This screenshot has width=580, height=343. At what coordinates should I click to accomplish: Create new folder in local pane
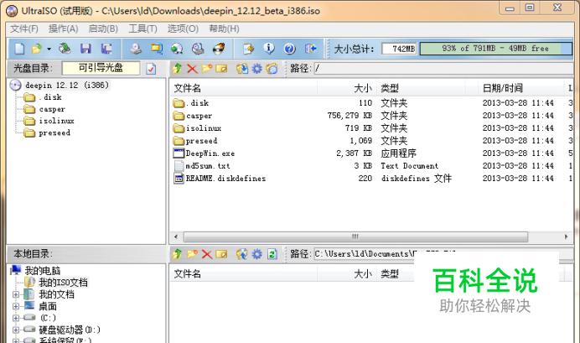(x=192, y=254)
